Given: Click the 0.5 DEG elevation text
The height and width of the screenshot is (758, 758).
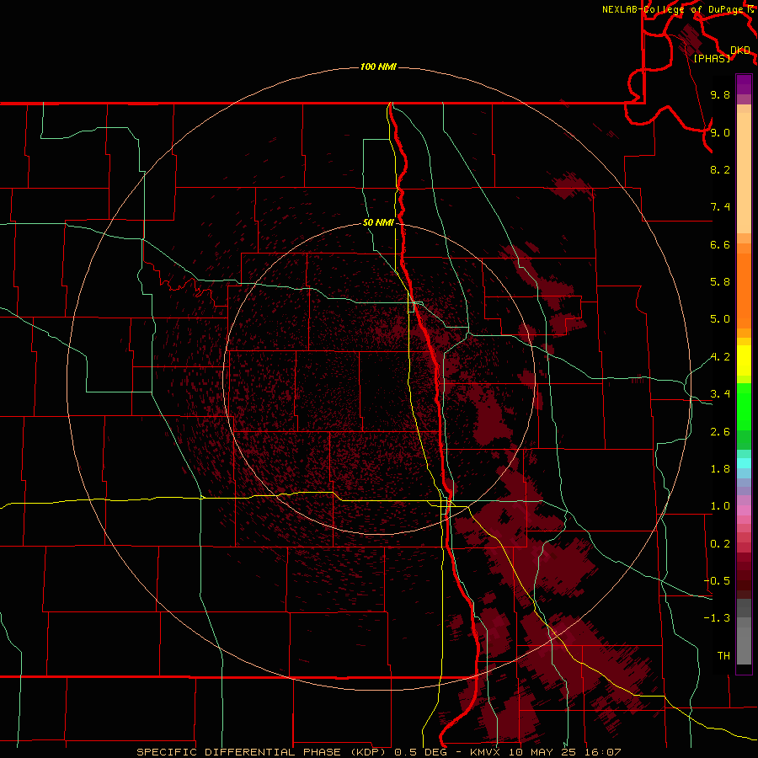Looking at the screenshot, I should coord(421,752).
